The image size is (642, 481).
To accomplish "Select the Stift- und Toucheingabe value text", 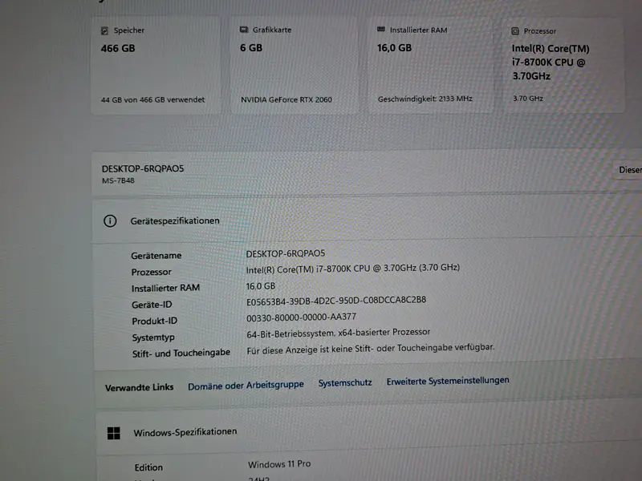I will 371,349.
